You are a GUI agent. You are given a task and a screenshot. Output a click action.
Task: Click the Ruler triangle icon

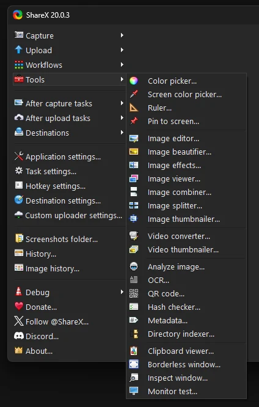click(x=134, y=108)
